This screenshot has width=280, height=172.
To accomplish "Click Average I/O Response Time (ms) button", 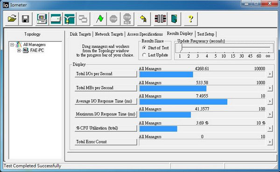I will 106,101.
